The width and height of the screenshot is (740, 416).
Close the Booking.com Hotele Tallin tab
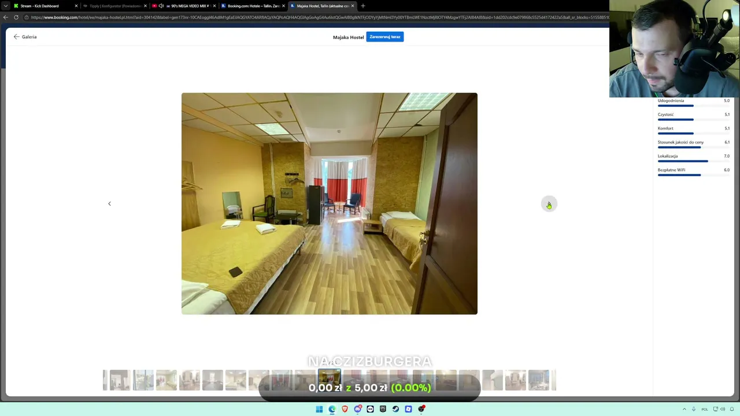tap(283, 6)
